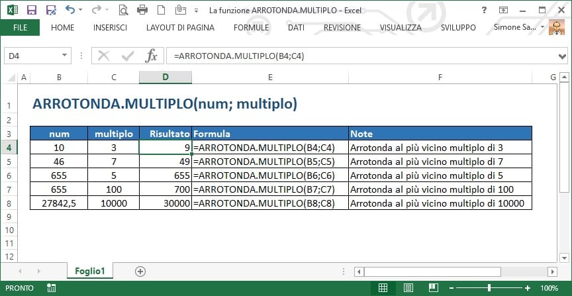This screenshot has width=572, height=296.
Task: Undo the last action
Action: (x=70, y=9)
